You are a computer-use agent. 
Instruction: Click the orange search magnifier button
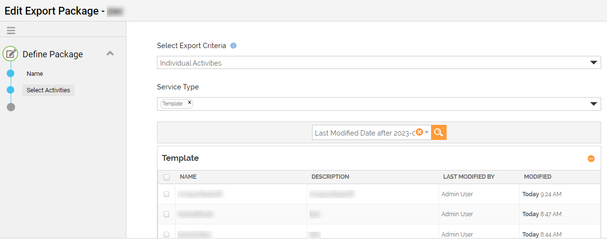pos(438,132)
